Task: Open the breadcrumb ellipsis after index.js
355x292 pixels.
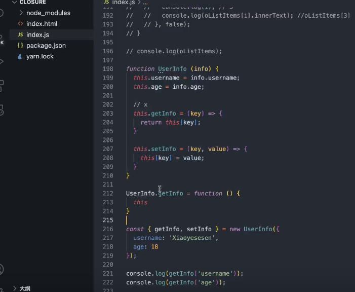Action: point(145,3)
